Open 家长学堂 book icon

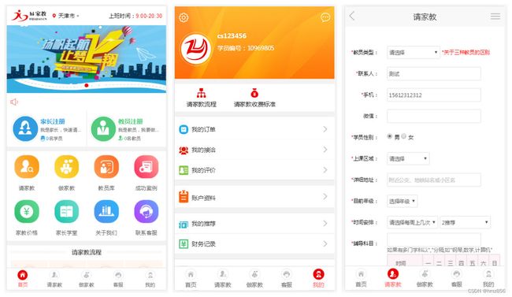(x=67, y=212)
